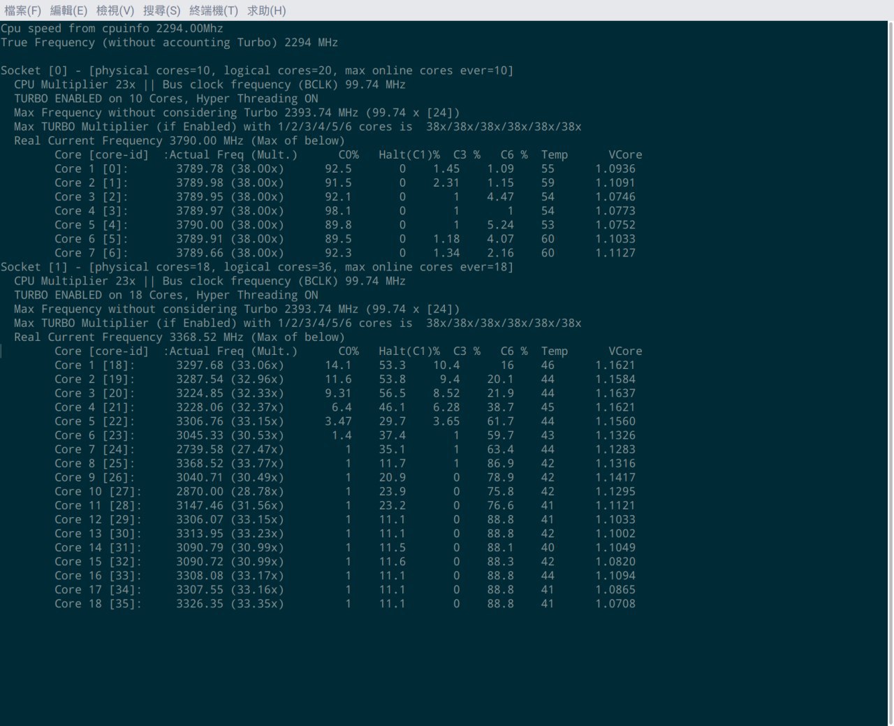Screen dimensions: 894x726
Task: Click the VCore value 1.1637
Action: (615, 393)
